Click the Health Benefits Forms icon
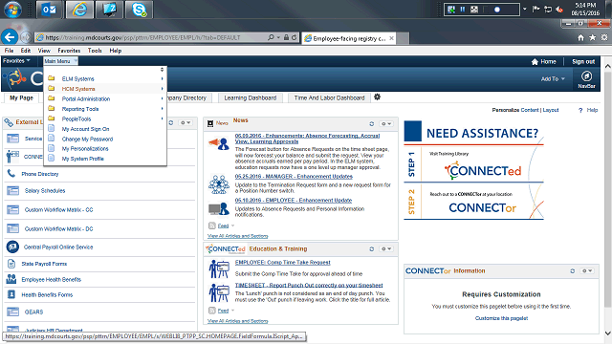This screenshot has height=344, width=612. pyautogui.click(x=11, y=294)
